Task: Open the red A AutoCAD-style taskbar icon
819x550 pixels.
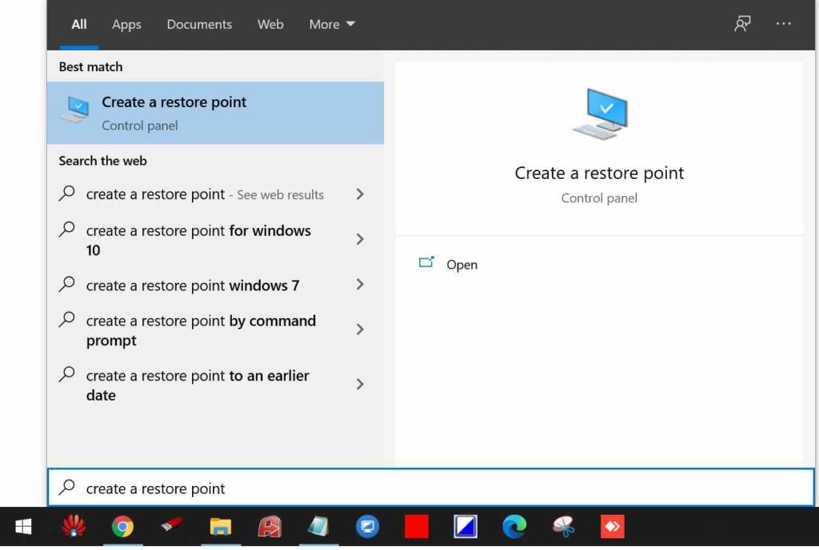Action: (270, 527)
